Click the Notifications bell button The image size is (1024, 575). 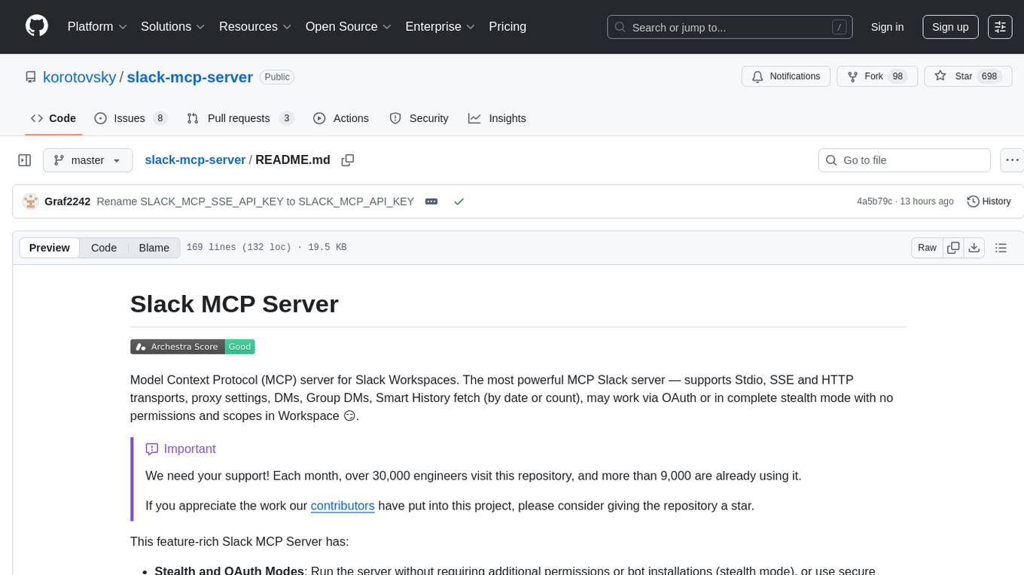786,77
